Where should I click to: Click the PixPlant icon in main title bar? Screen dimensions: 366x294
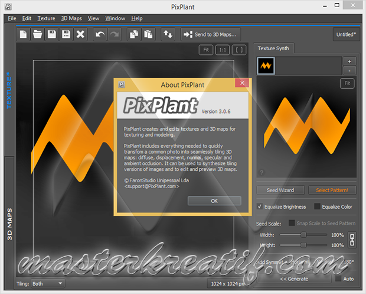point(8,7)
